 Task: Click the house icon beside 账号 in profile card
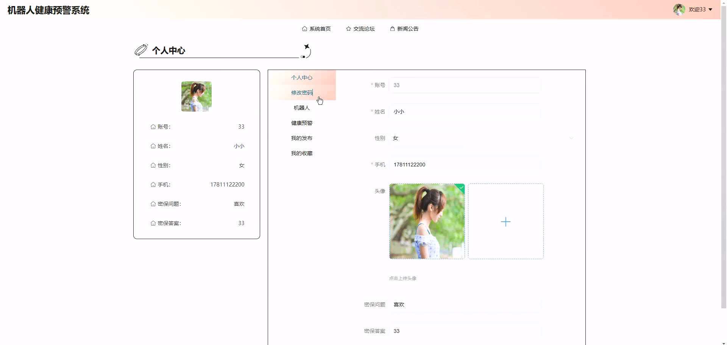pos(153,127)
